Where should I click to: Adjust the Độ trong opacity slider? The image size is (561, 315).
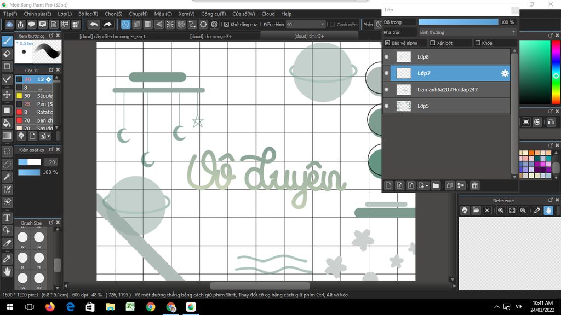pyautogui.click(x=459, y=22)
